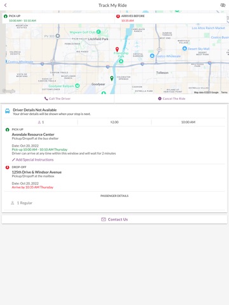Click the phone icon in Call The Driver
229x305 pixels.
[46, 98]
